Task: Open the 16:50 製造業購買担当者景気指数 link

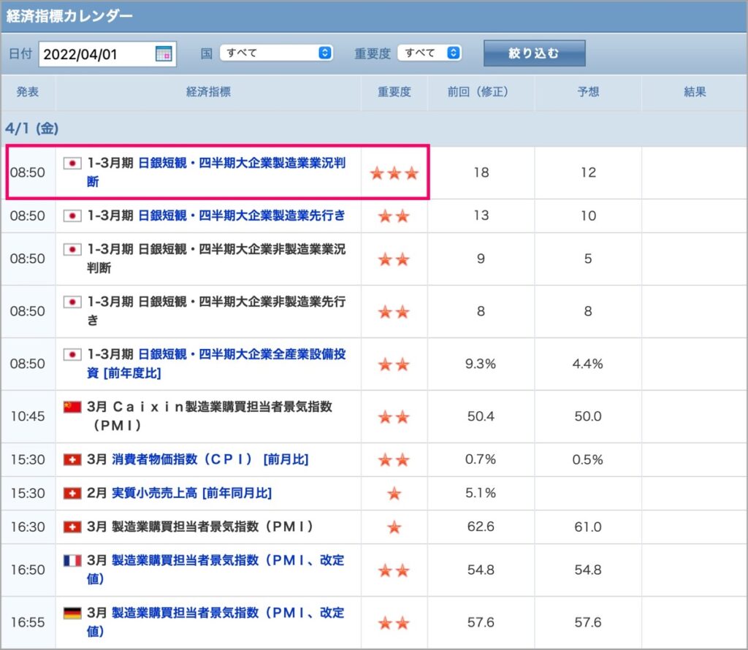Action: [215, 570]
